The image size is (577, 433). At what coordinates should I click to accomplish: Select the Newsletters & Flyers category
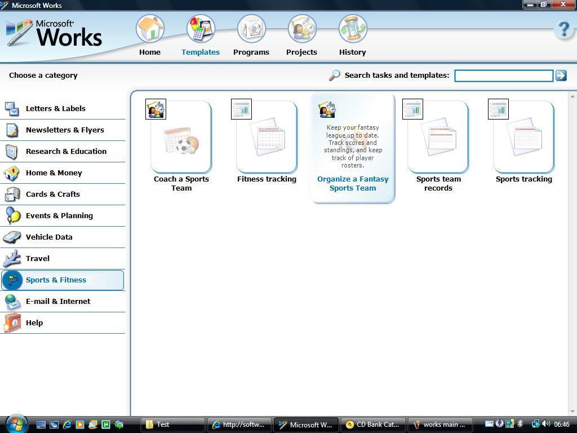63,130
